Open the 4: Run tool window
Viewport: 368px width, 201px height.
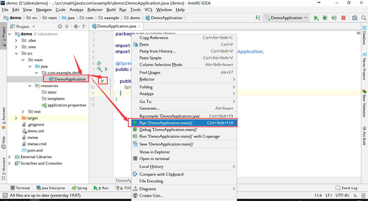pyautogui.click(x=101, y=188)
